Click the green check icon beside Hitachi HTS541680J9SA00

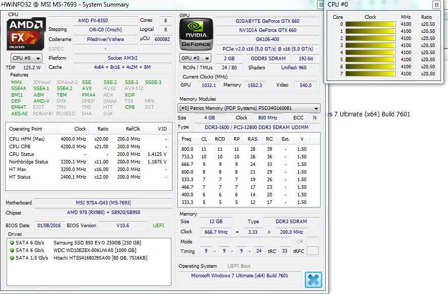point(12,258)
